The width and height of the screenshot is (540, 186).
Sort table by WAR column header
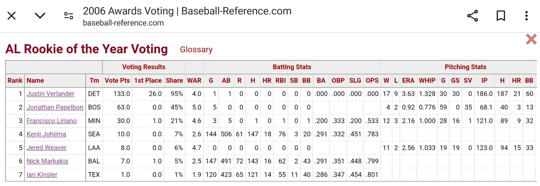click(x=194, y=80)
